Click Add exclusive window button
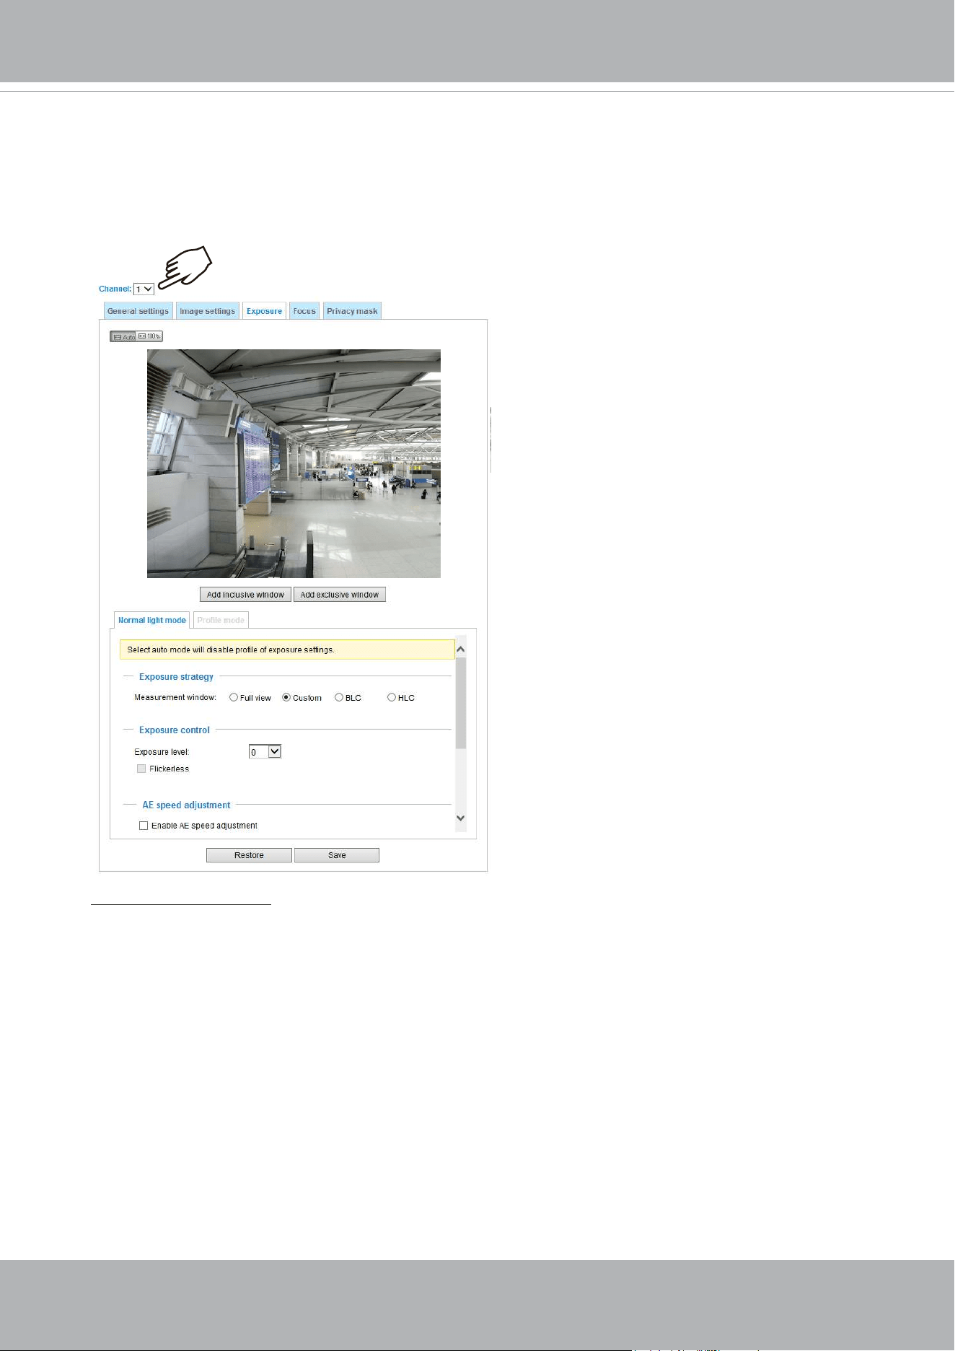The width and height of the screenshot is (955, 1351). pyautogui.click(x=340, y=595)
